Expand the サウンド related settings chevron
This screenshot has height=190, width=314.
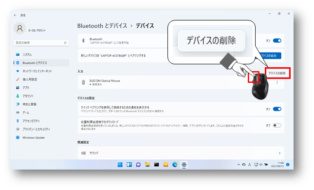pos(279,153)
